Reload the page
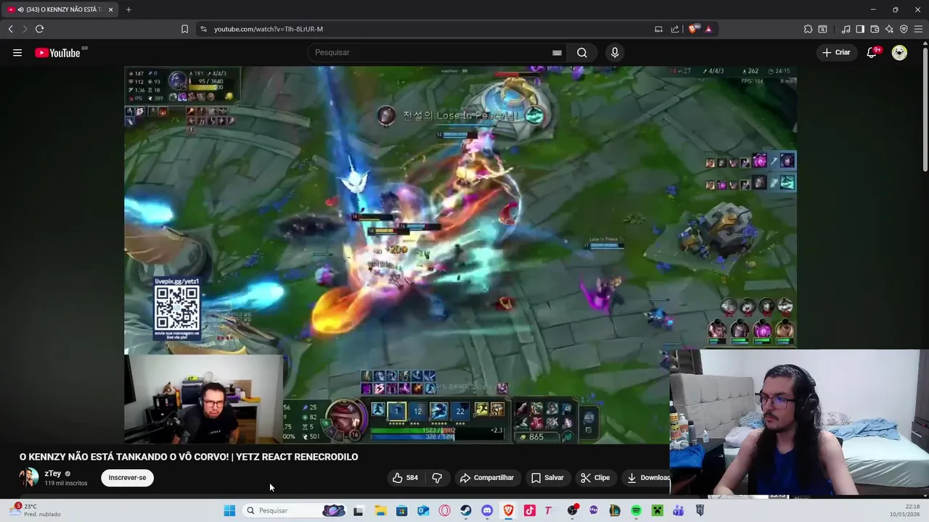 click(x=39, y=29)
